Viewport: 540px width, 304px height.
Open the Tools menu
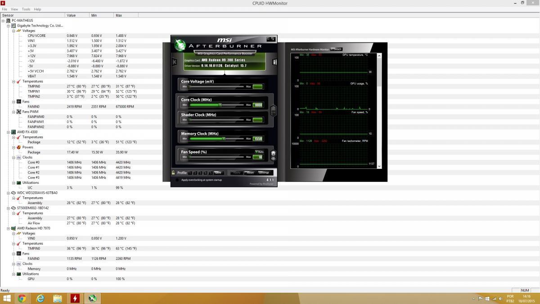(x=26, y=9)
